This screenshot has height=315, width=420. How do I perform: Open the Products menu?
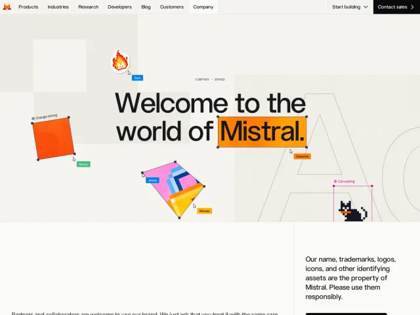(28, 7)
